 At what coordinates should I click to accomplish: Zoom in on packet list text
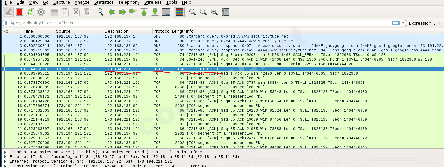(x=193, y=12)
